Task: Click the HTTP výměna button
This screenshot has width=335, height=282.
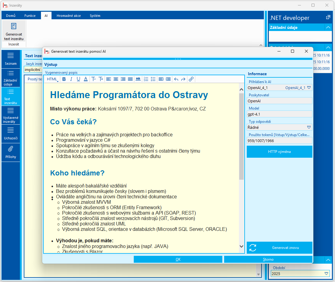Action: (x=280, y=152)
